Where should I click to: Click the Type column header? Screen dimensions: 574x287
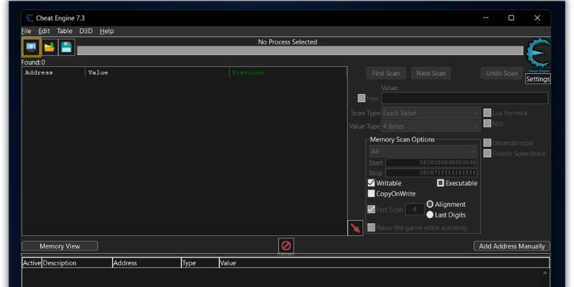pos(200,263)
